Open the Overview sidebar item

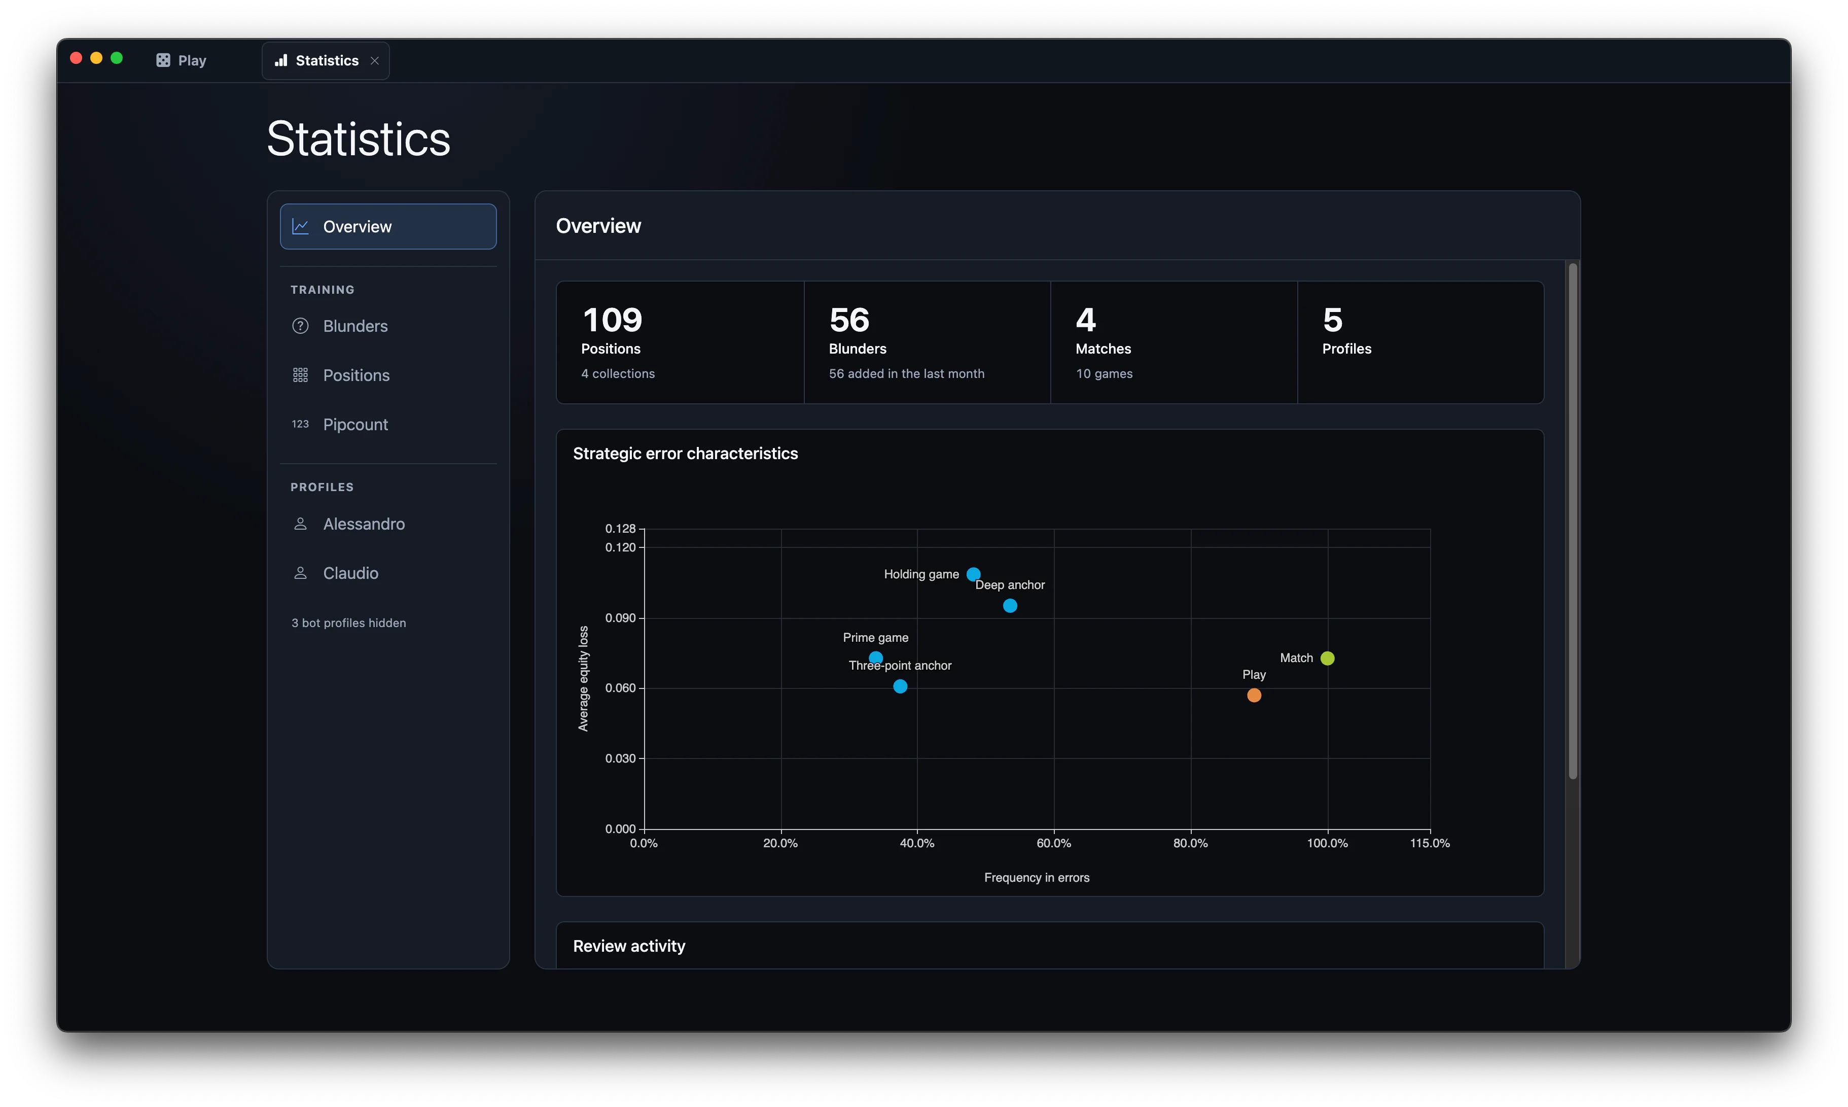point(388,227)
